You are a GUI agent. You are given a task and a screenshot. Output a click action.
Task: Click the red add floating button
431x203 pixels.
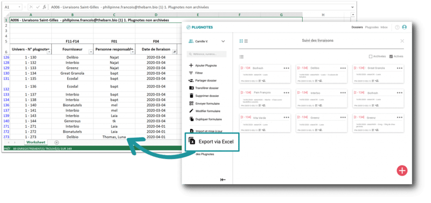(402, 171)
